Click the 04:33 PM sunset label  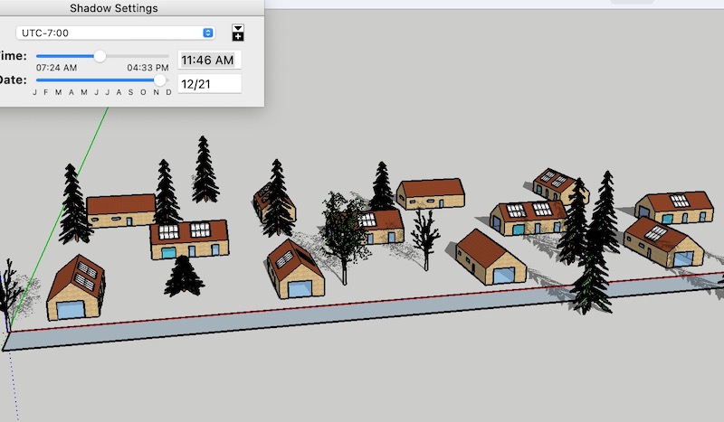point(148,68)
